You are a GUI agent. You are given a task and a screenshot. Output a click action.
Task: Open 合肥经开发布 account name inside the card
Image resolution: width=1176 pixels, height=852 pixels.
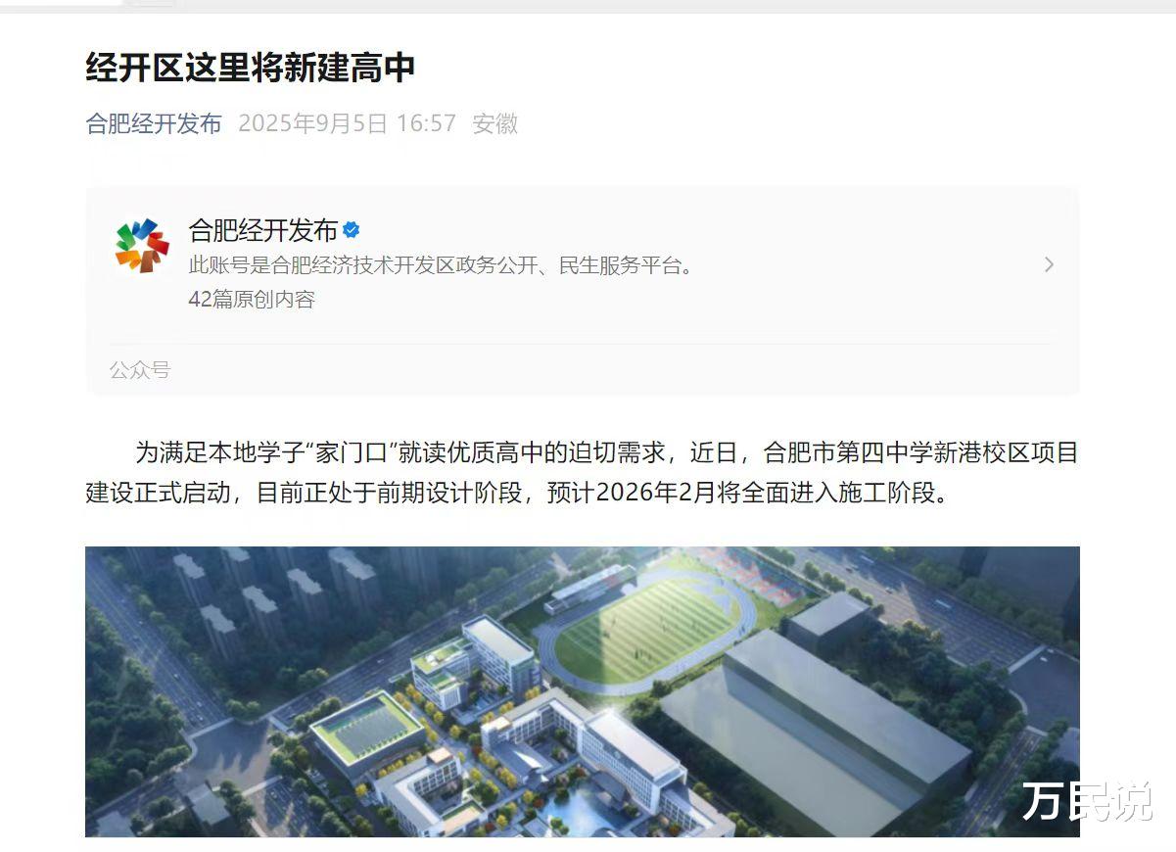click(x=262, y=230)
